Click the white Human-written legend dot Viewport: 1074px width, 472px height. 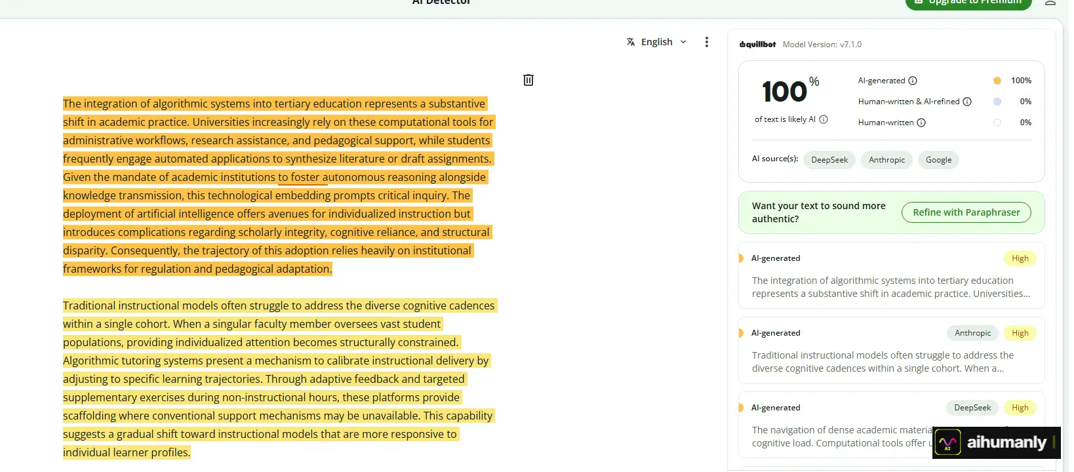pyautogui.click(x=997, y=123)
